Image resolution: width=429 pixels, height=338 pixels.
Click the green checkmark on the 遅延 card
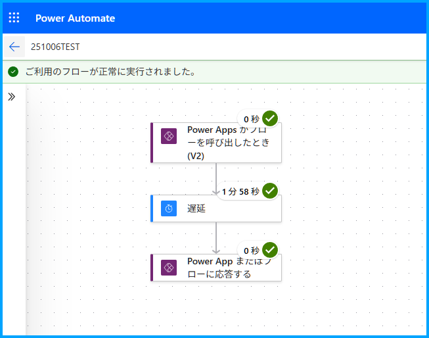tap(270, 191)
